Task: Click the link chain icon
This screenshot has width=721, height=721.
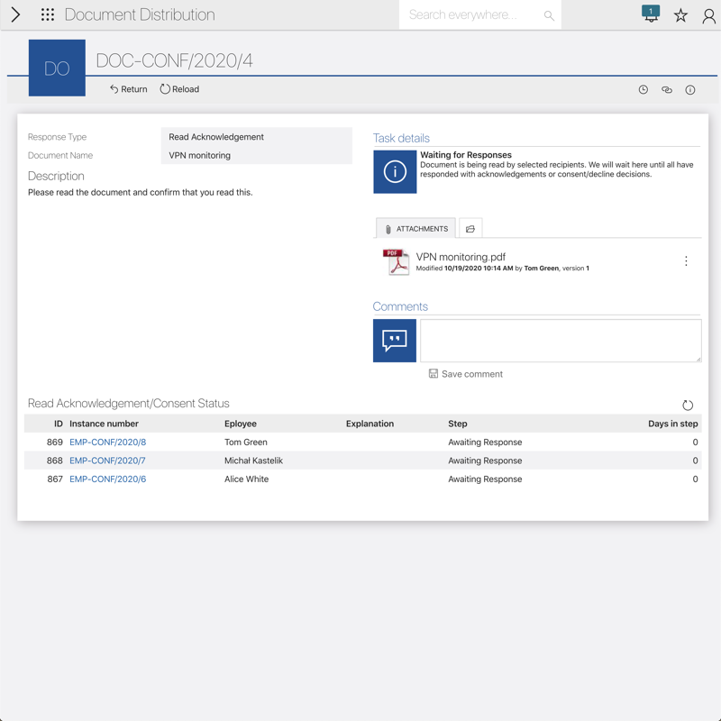Action: click(667, 90)
